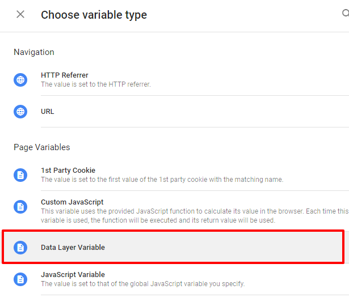Click the document icon for 1st Party Cookie

pos(20,175)
